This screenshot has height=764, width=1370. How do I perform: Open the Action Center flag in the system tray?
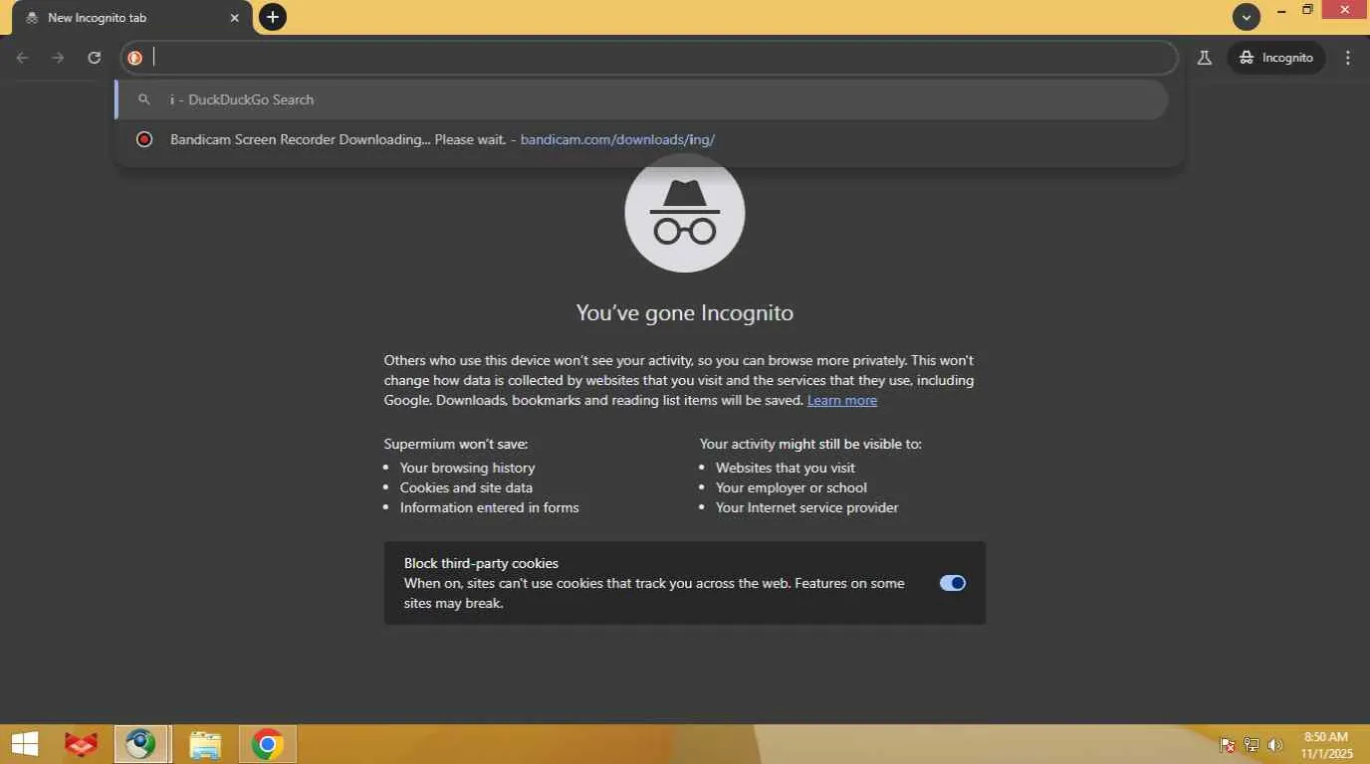(1228, 745)
